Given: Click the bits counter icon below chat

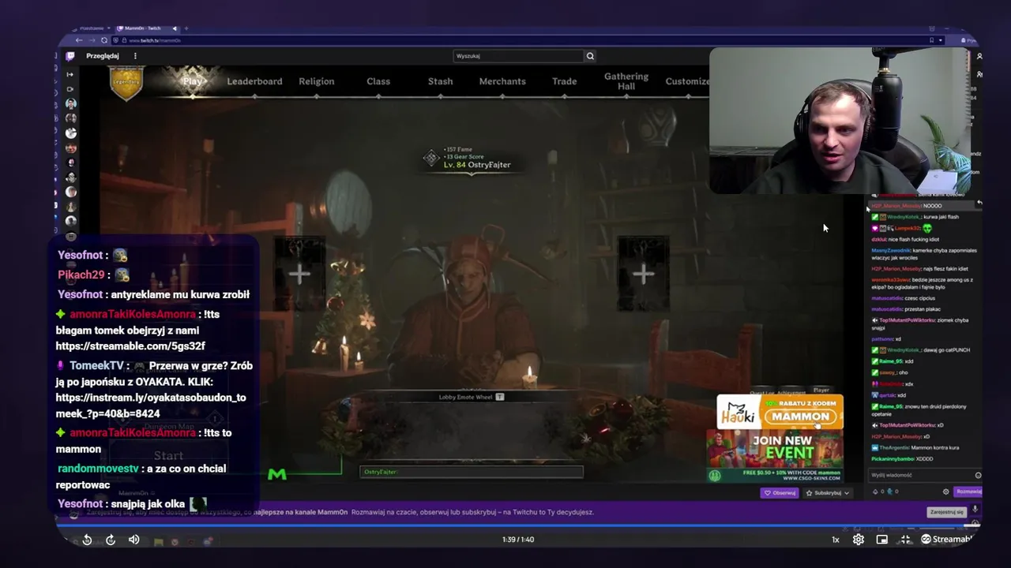Looking at the screenshot, I should pos(875,491).
